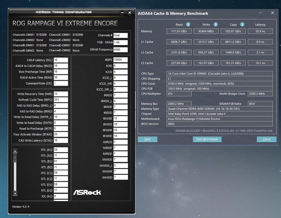
Task: Click the Motherboard value in AIDA64
Action: pyautogui.click(x=219, y=119)
